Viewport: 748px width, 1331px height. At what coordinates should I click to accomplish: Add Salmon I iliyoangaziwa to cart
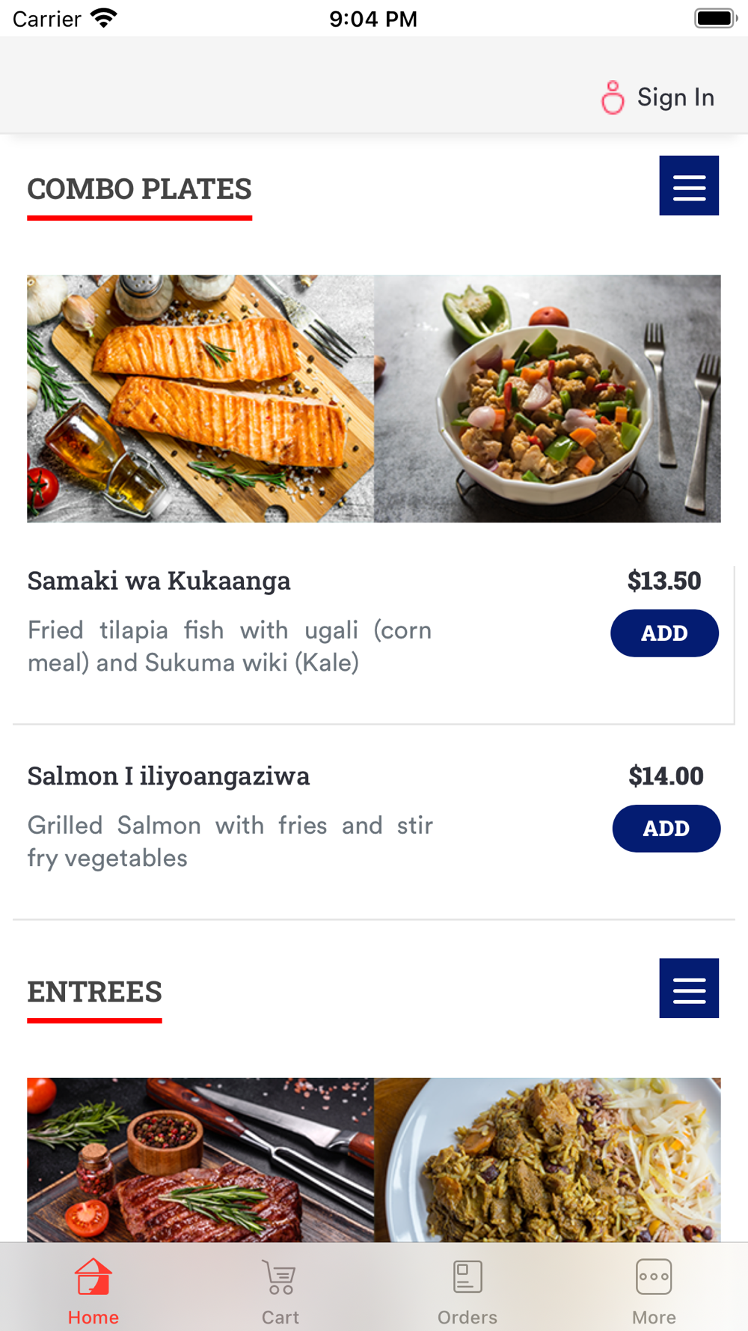click(666, 829)
